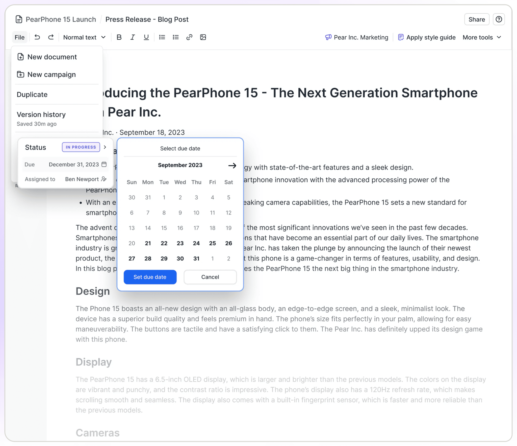Click the insert image icon

[203, 37]
